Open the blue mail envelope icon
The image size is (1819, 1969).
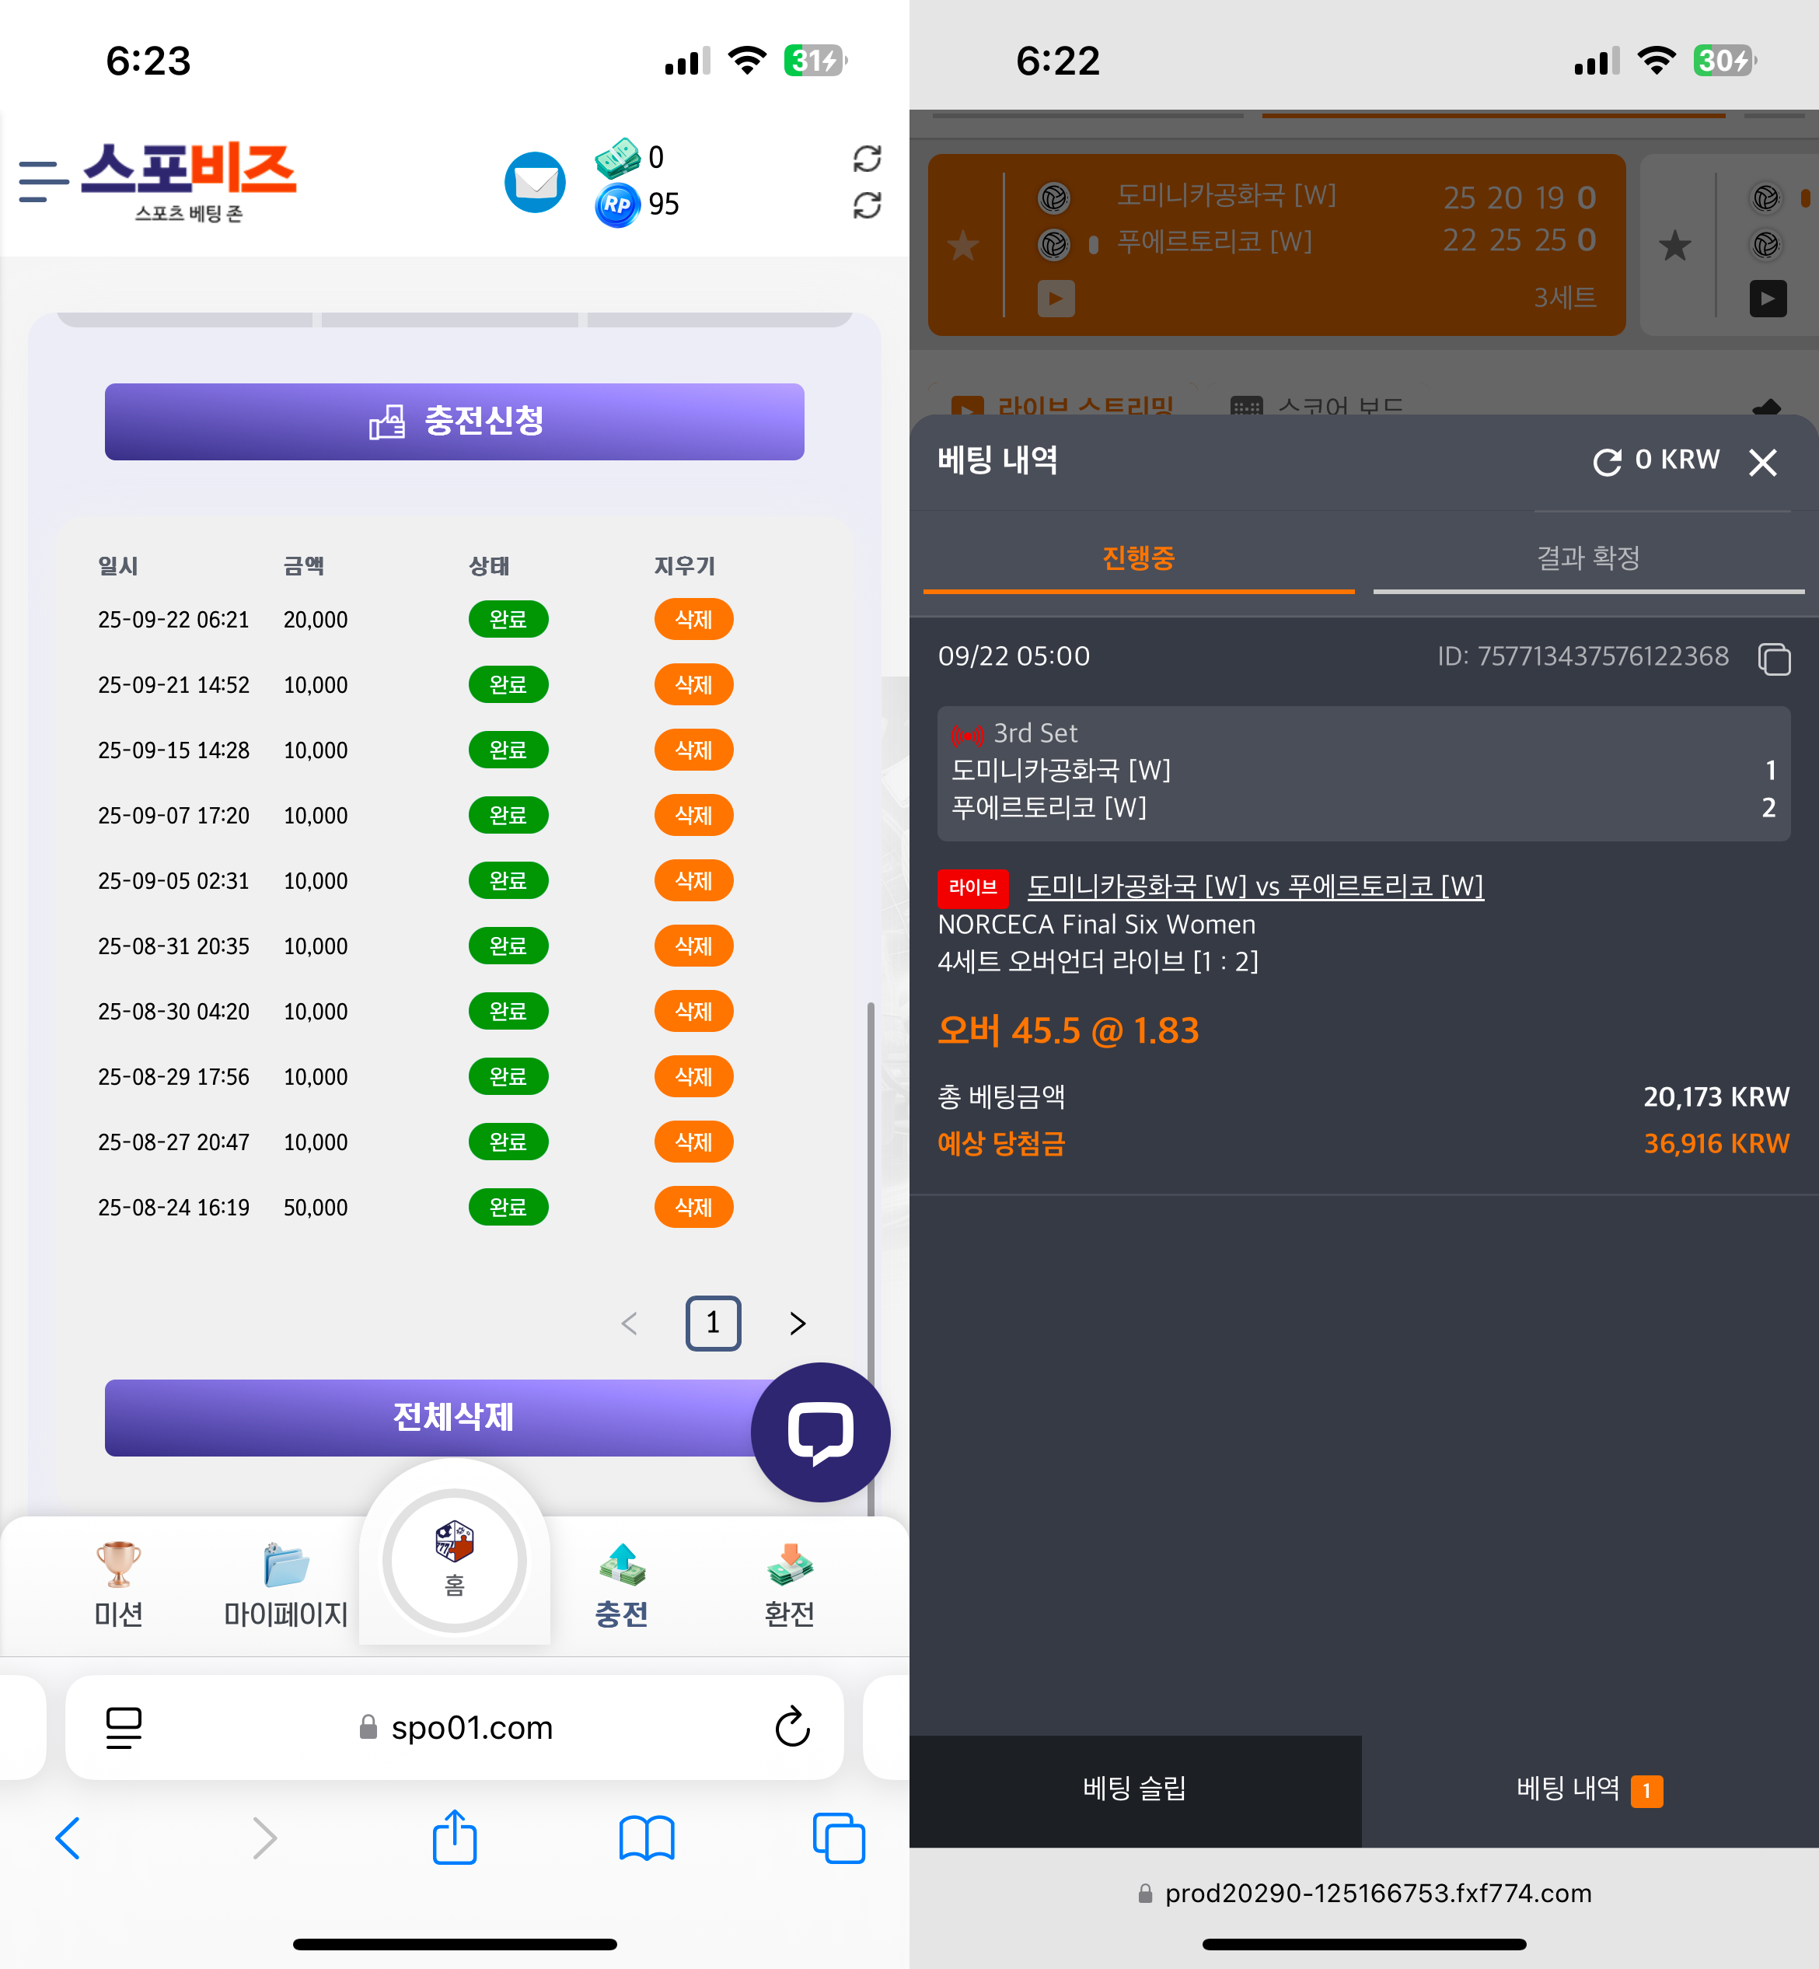click(x=535, y=182)
